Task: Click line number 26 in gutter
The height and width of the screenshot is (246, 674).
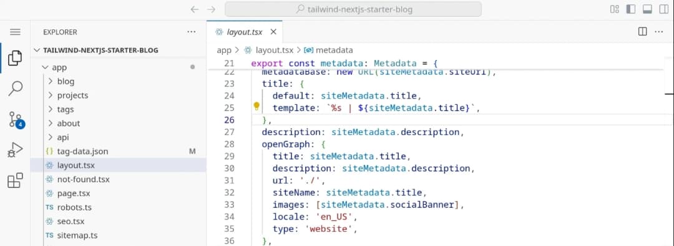Action: click(x=229, y=120)
